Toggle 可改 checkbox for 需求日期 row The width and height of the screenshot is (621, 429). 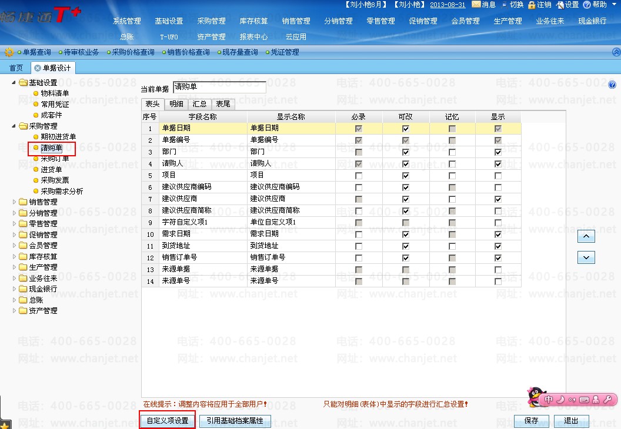[x=406, y=234]
